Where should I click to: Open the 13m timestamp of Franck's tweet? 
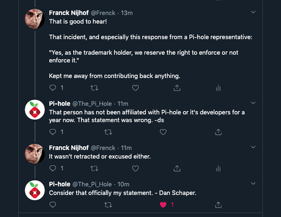point(127,13)
